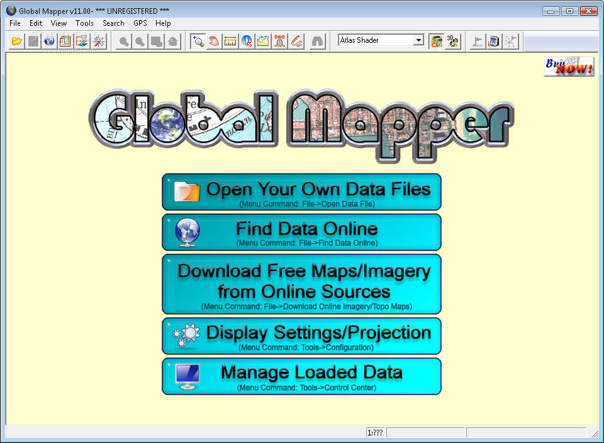Select the Feature Info tool
This screenshot has width=604, height=443.
coord(247,42)
